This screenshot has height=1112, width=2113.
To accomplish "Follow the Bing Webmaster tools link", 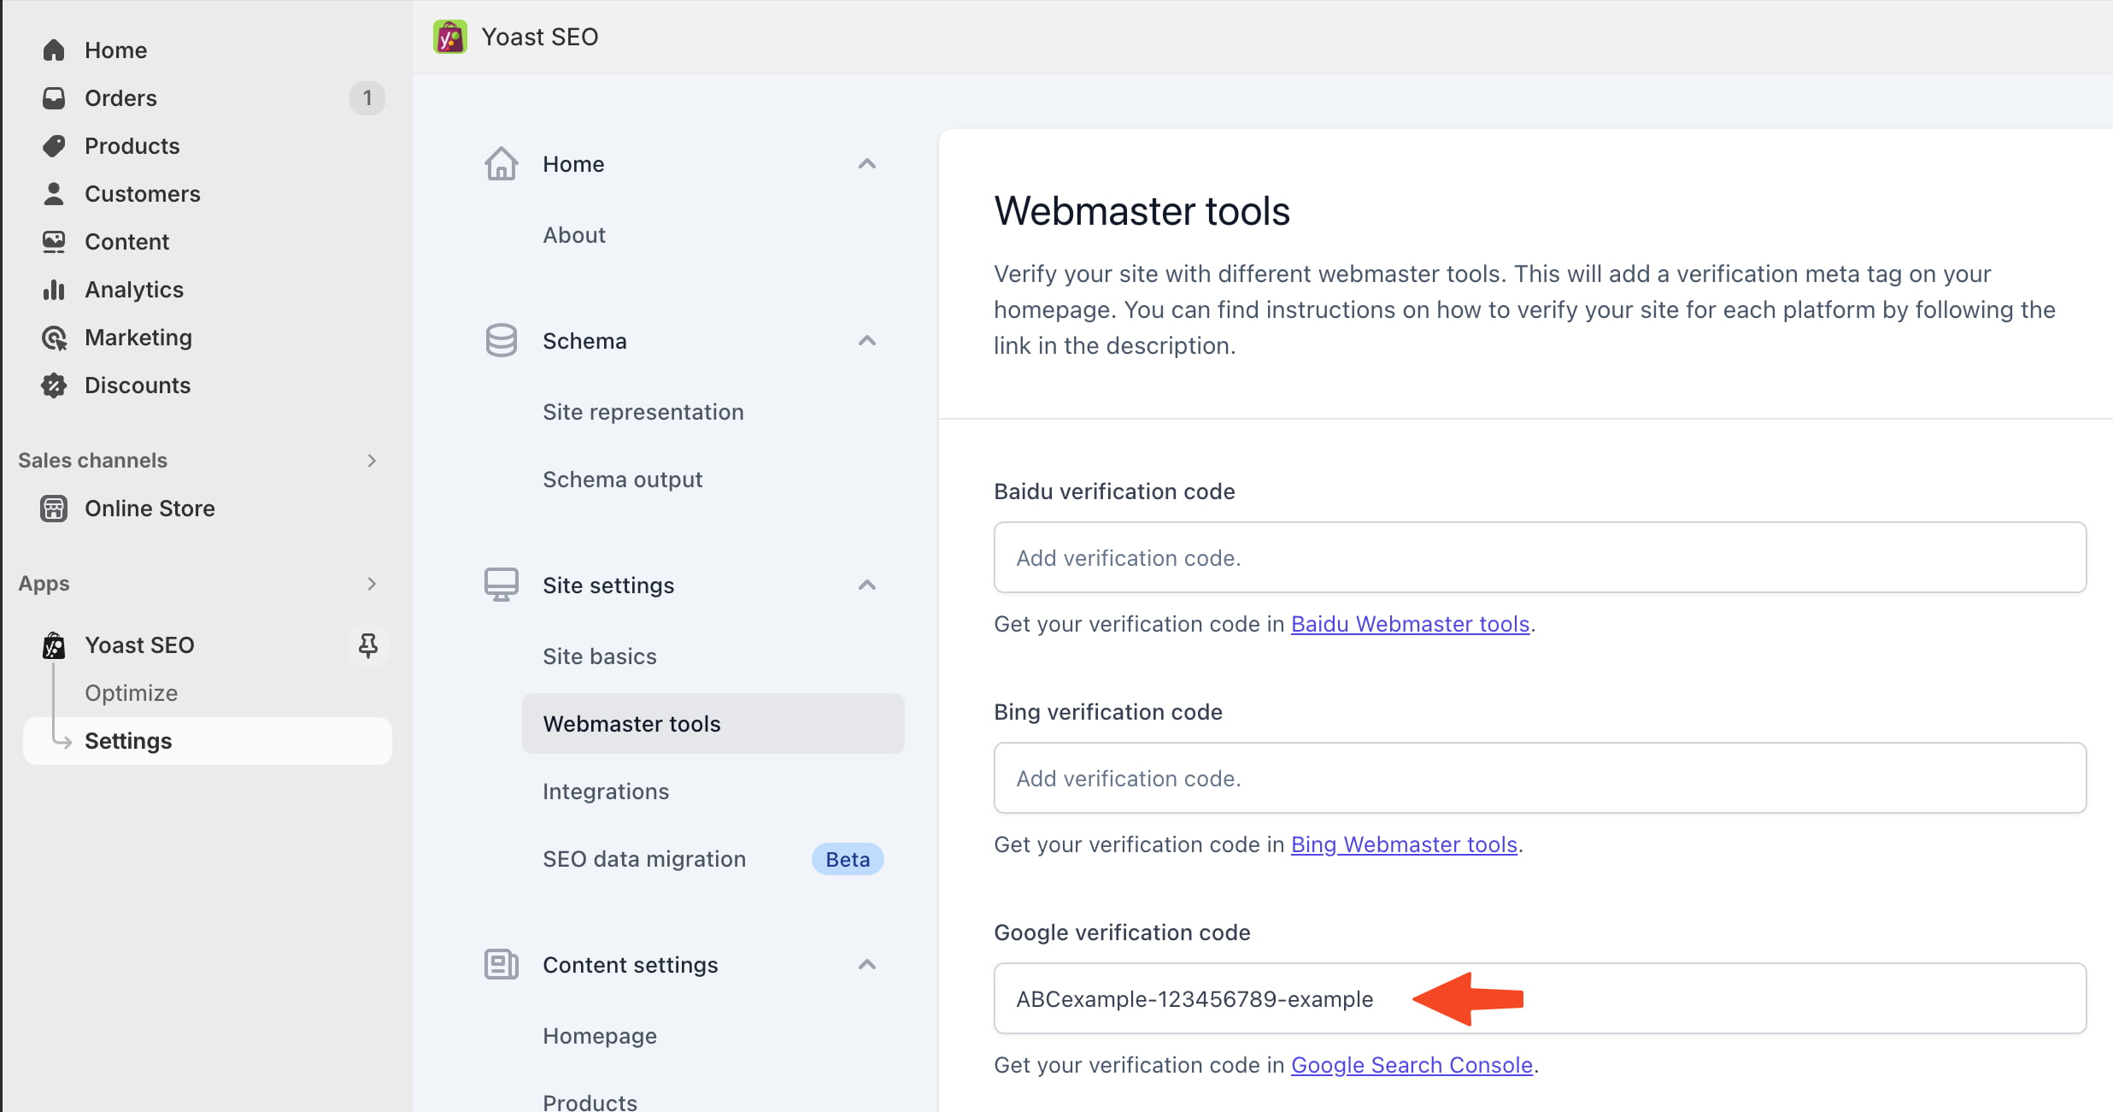I will point(1404,844).
